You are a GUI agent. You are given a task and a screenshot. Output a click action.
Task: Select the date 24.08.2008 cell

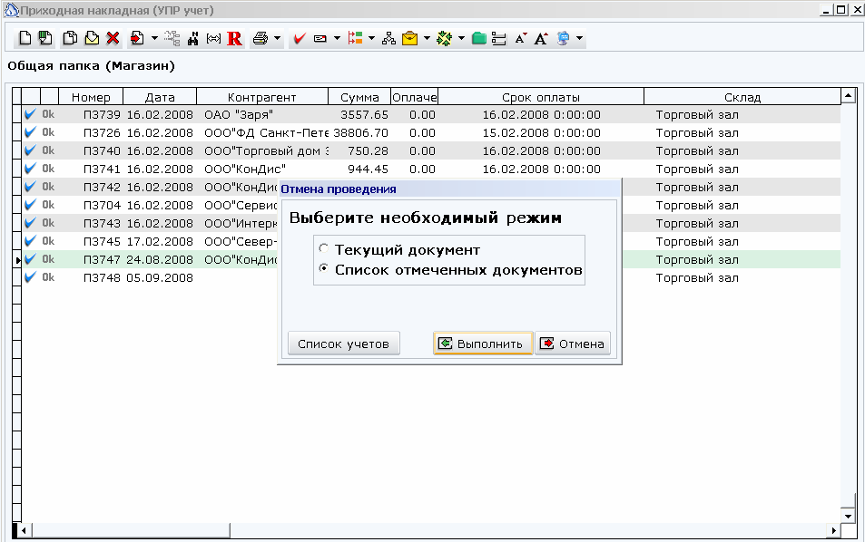pyautogui.click(x=160, y=259)
